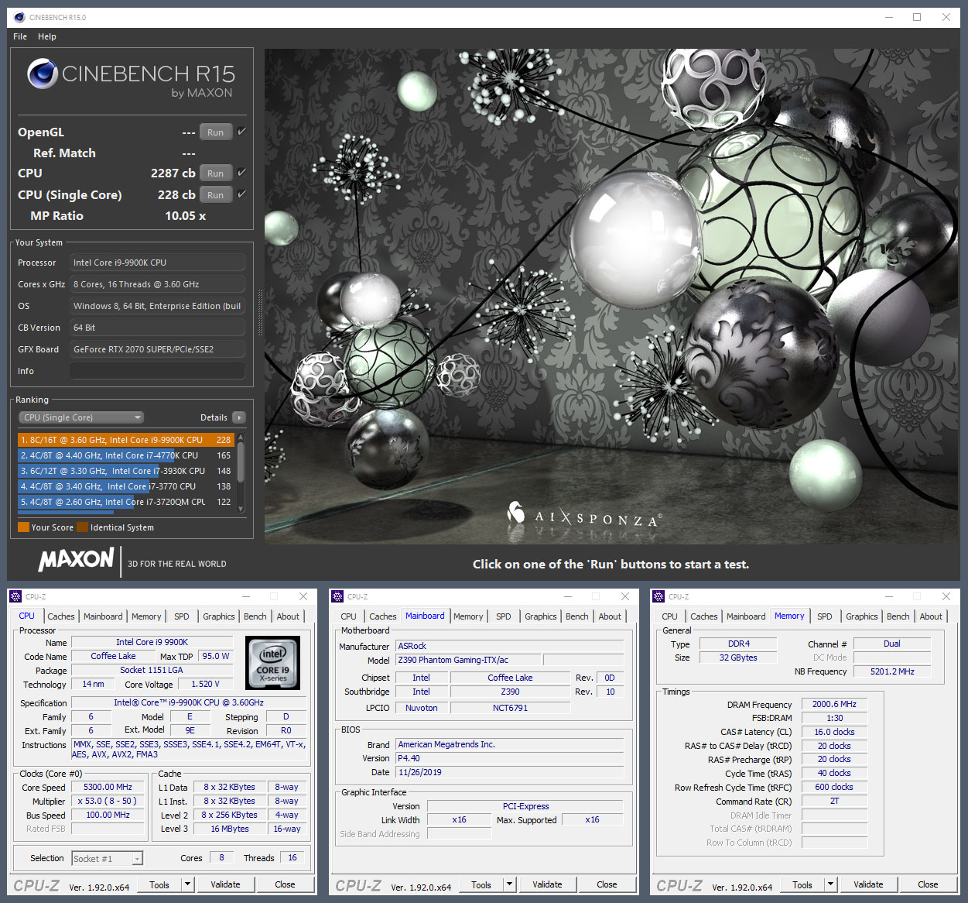
Task: Click the Cinebench title bar app icon
Action: click(19, 17)
